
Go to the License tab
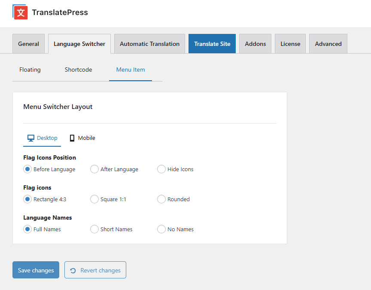[290, 44]
